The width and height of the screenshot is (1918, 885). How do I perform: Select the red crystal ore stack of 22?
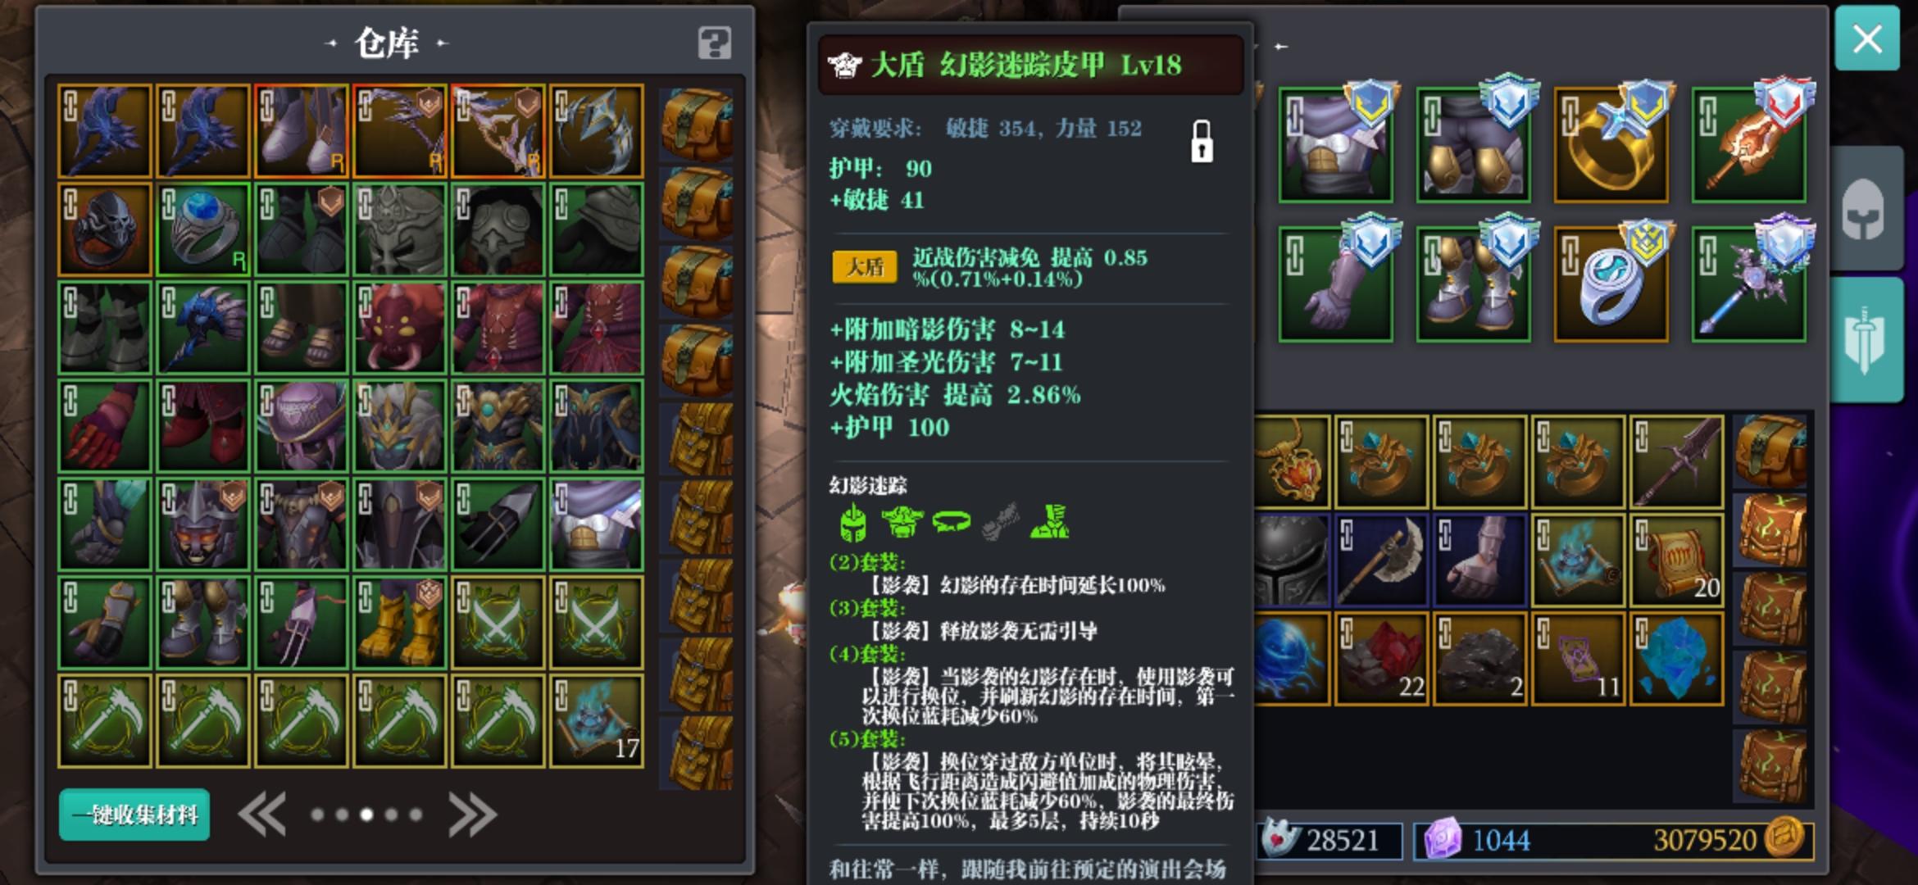click(x=1381, y=659)
